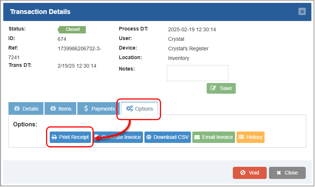Click the Print Receipt button
Screen dimensions: 315x187
[70, 137]
